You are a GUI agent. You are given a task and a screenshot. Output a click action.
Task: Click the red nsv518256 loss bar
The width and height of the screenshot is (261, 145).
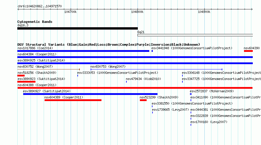coord(21,76)
